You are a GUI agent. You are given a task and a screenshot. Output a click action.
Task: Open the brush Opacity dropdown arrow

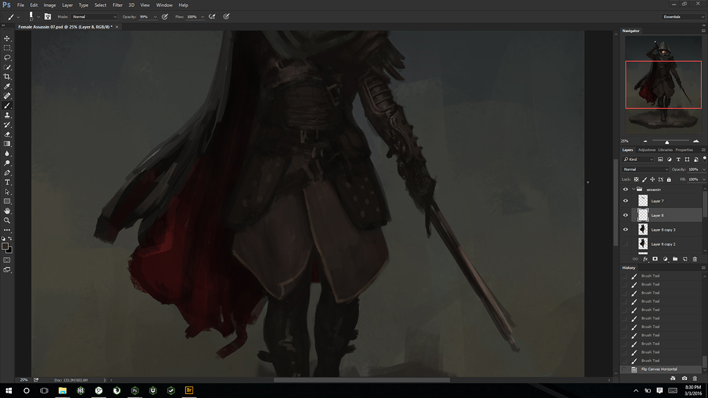(x=155, y=17)
